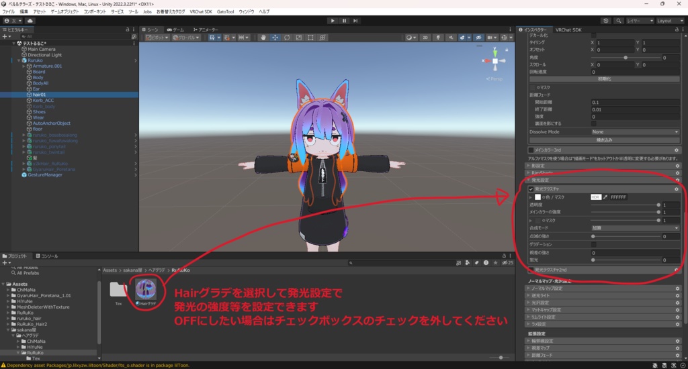688x369 pixels.
Task: Click the scene orientation gizmo
Action: pos(495,61)
